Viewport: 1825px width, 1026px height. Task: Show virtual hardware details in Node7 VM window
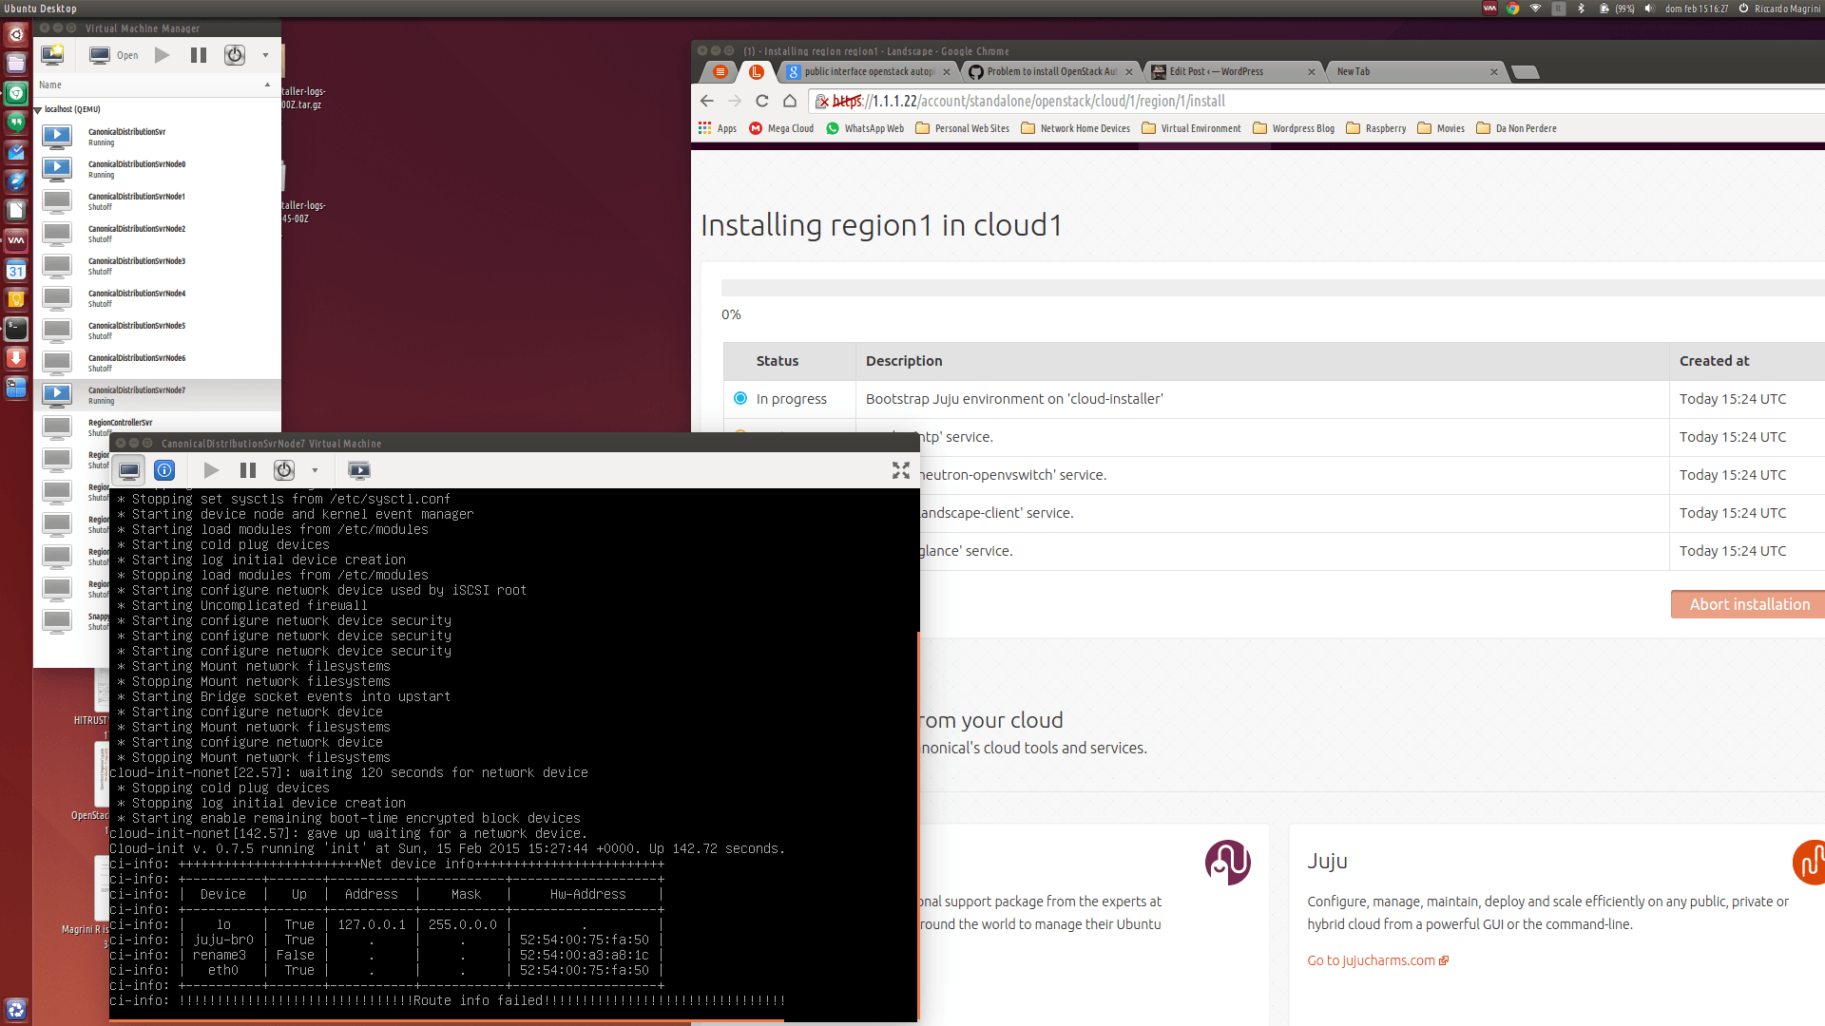[164, 470]
